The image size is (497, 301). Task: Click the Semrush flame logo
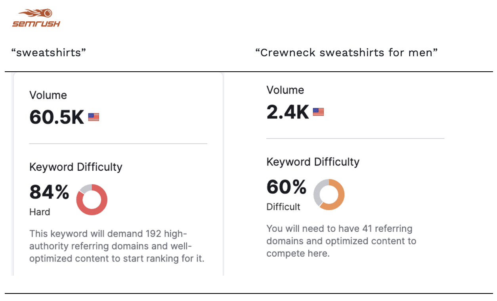coord(36,18)
